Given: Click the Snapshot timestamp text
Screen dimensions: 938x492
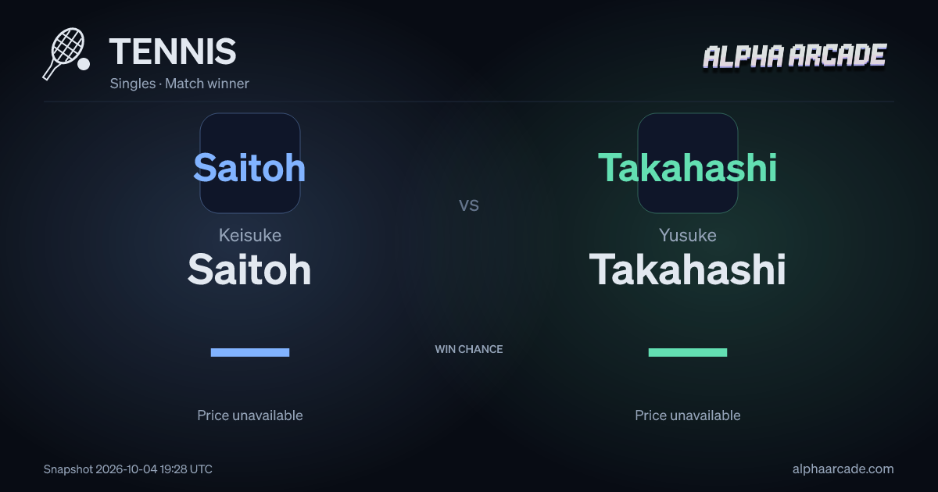Looking at the screenshot, I should point(128,469).
